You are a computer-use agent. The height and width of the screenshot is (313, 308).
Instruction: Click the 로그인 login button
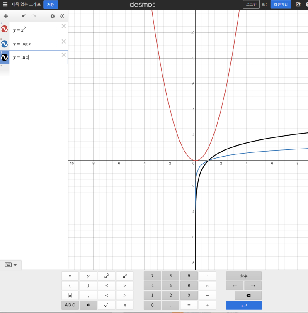(x=251, y=5)
